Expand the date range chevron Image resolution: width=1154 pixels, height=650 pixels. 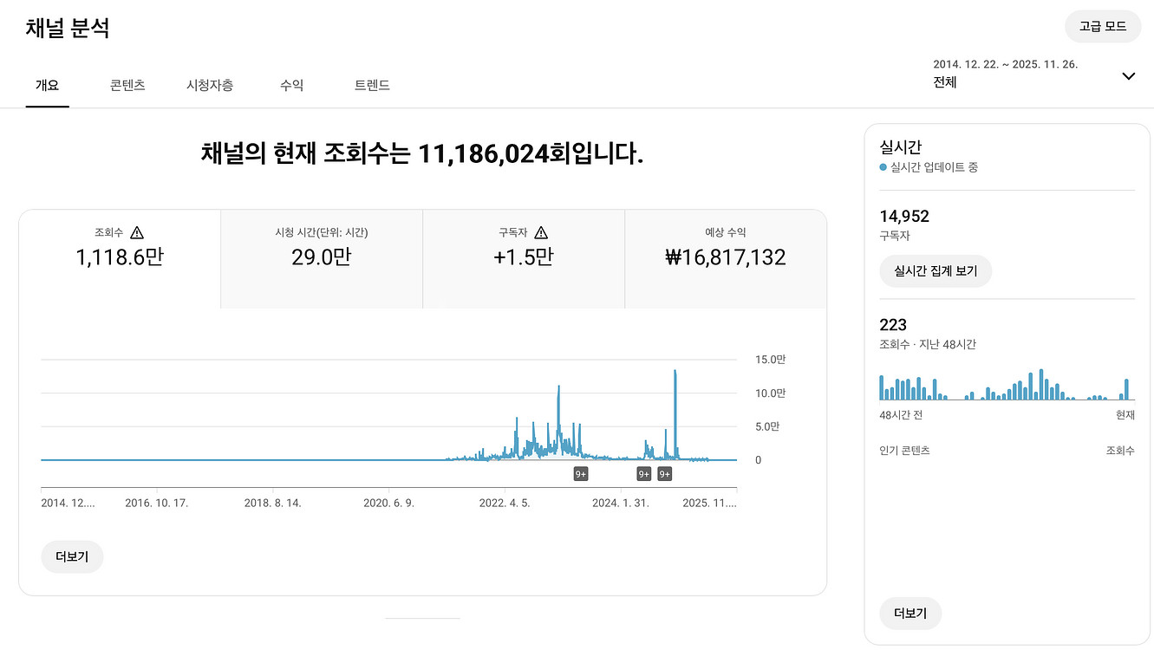point(1128,76)
